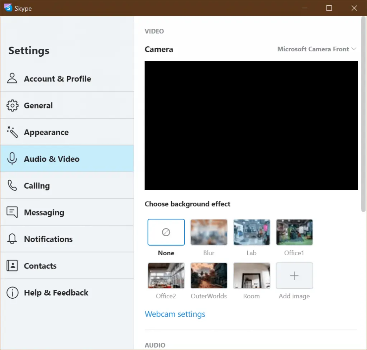This screenshot has width=367, height=350.
Task: Pick the Office1 background image
Action: pyautogui.click(x=294, y=232)
